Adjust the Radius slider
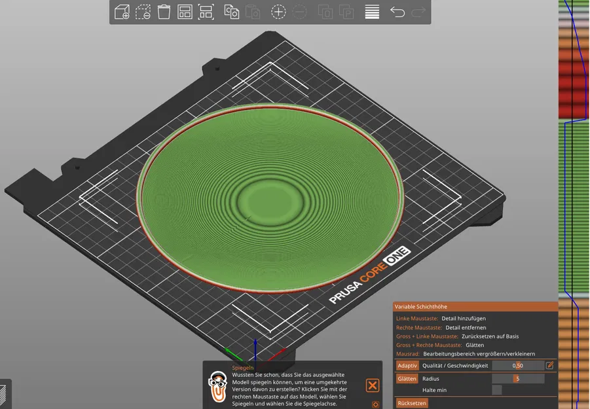 coord(517,378)
